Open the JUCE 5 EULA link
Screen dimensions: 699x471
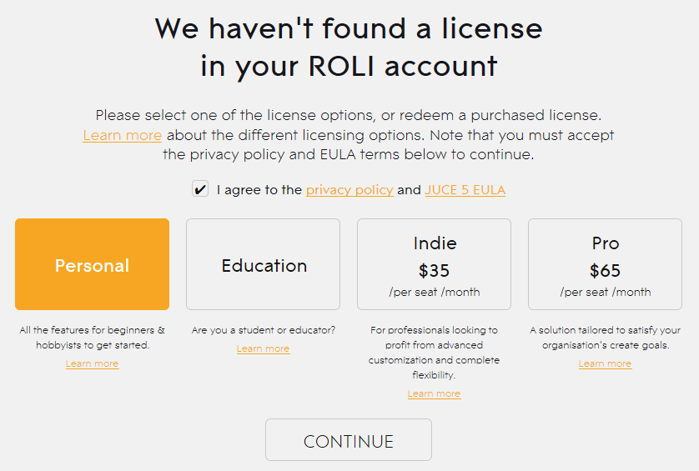click(465, 190)
